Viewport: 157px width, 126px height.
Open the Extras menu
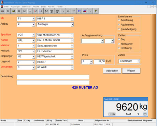pos(43,7)
